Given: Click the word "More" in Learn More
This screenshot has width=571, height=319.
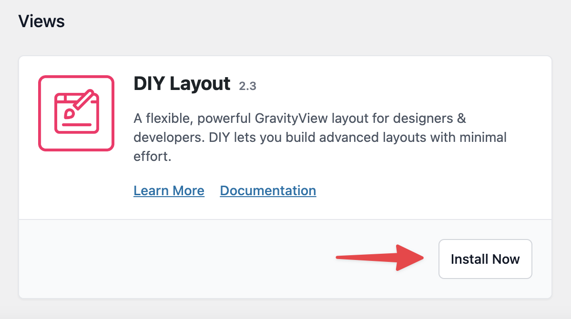Looking at the screenshot, I should pos(188,191).
